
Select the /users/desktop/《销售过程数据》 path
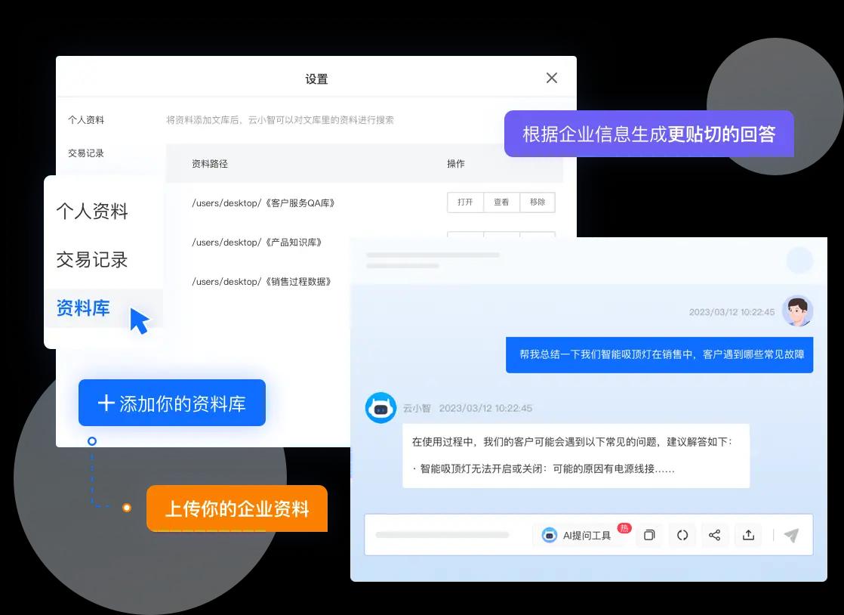pyautogui.click(x=262, y=282)
